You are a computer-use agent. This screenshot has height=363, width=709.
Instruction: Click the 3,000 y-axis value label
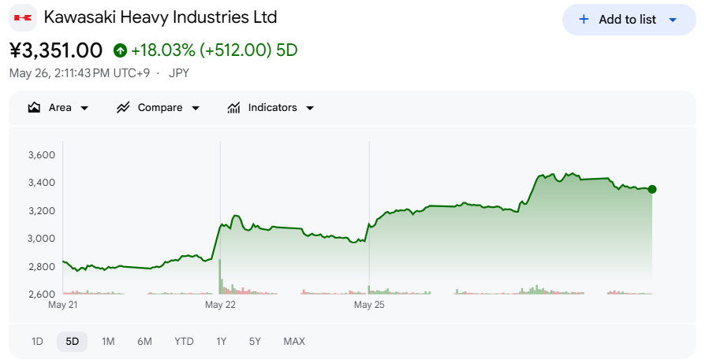[x=42, y=239]
